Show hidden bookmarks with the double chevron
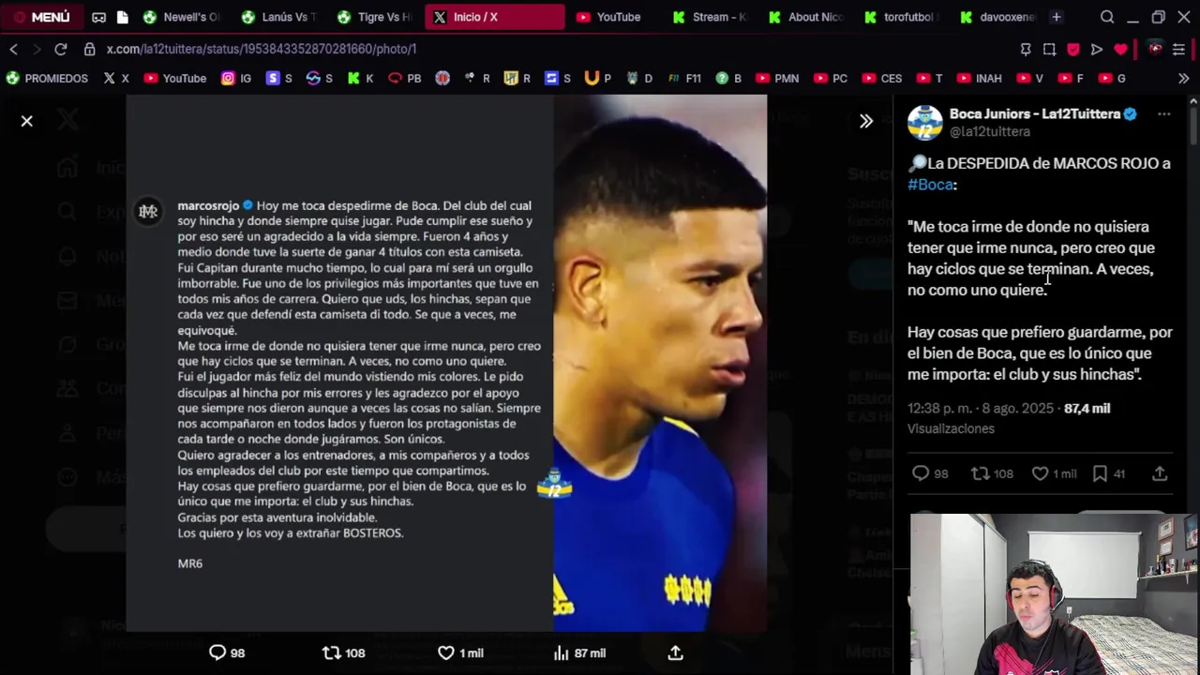The image size is (1200, 675). (1183, 79)
